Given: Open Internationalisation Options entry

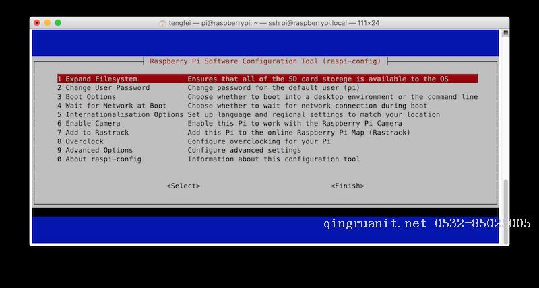Looking at the screenshot, I should tap(120, 114).
